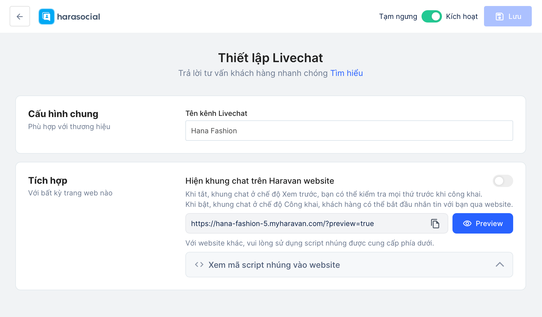Collapse script section with the chevron arrow
Image resolution: width=542 pixels, height=317 pixels.
coord(500,265)
